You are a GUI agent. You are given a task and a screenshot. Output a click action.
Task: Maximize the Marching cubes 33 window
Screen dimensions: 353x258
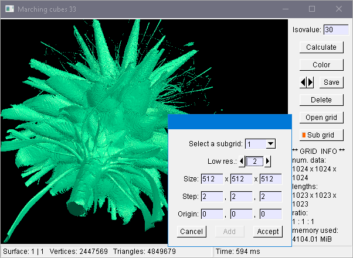coord(312,9)
